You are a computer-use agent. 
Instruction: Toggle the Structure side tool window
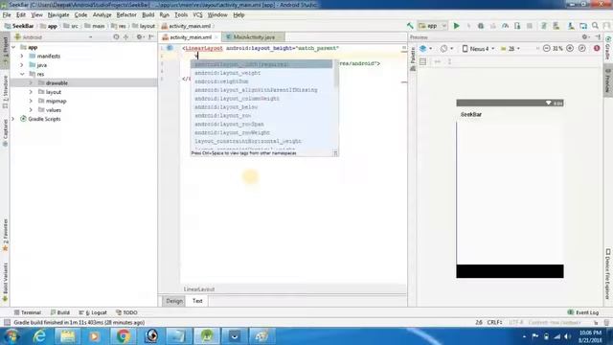[x=5, y=92]
